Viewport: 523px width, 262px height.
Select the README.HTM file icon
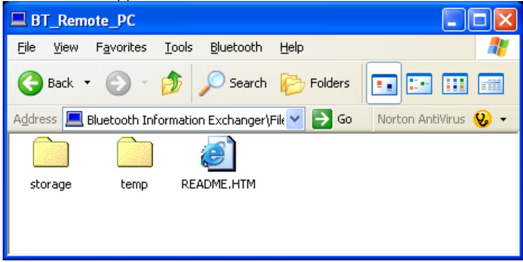point(218,153)
